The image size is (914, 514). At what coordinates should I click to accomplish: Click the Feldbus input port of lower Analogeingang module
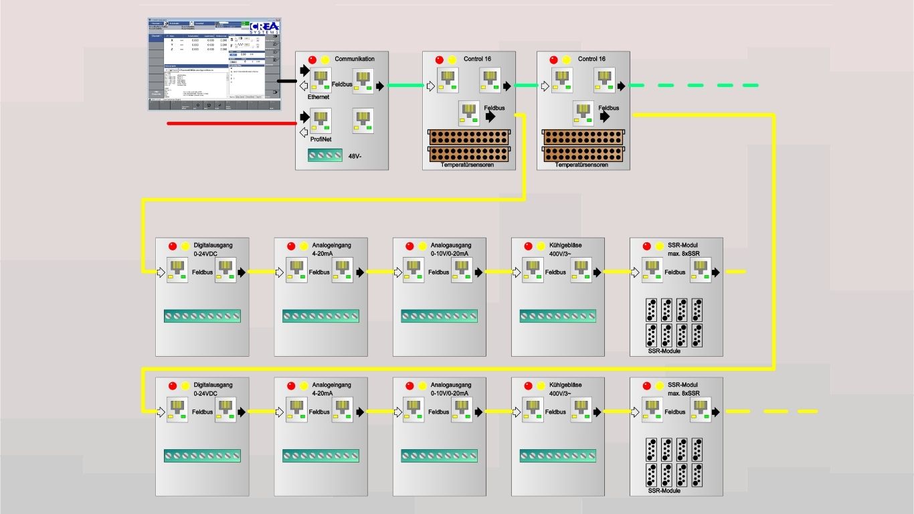pyautogui.click(x=296, y=412)
